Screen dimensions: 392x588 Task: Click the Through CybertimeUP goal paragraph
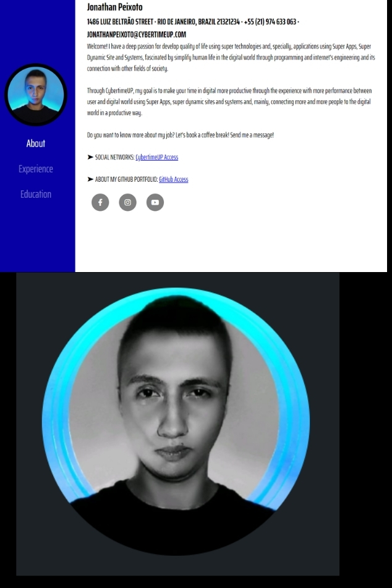pyautogui.click(x=229, y=101)
